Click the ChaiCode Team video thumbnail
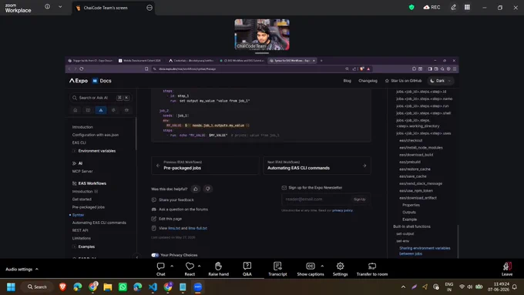 [262, 35]
